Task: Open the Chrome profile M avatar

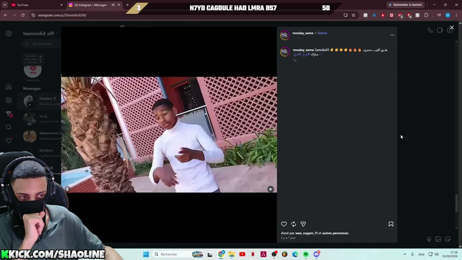Action: coord(448,15)
